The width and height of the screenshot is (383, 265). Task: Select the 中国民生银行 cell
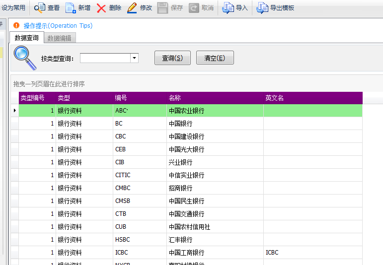coord(215,201)
